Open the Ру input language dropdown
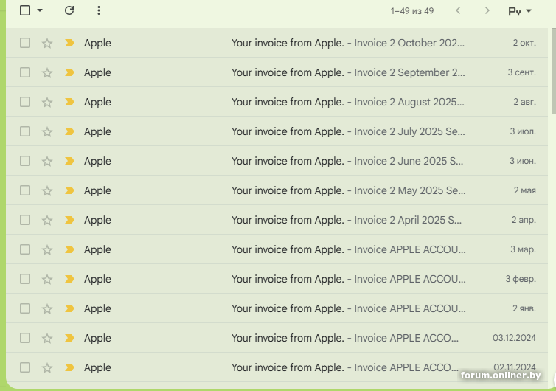Image resolution: width=556 pixels, height=391 pixels. point(520,11)
